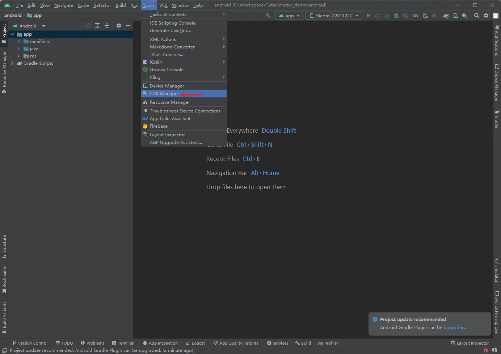Image resolution: width=501 pixels, height=354 pixels.
Task: Open the Profile app gauge icon
Action: [x=415, y=16]
